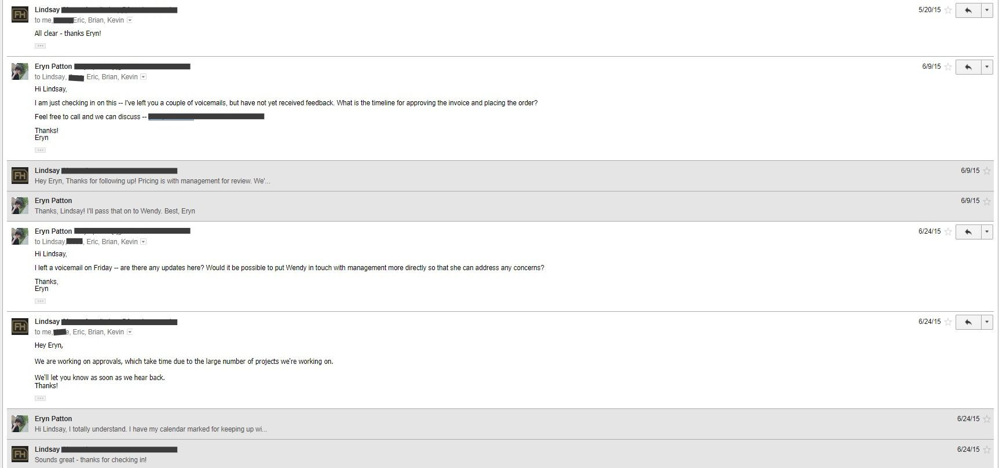Show trimmed content under "We'll let you know" message
Viewport: 999px width, 468px height.
[40, 398]
